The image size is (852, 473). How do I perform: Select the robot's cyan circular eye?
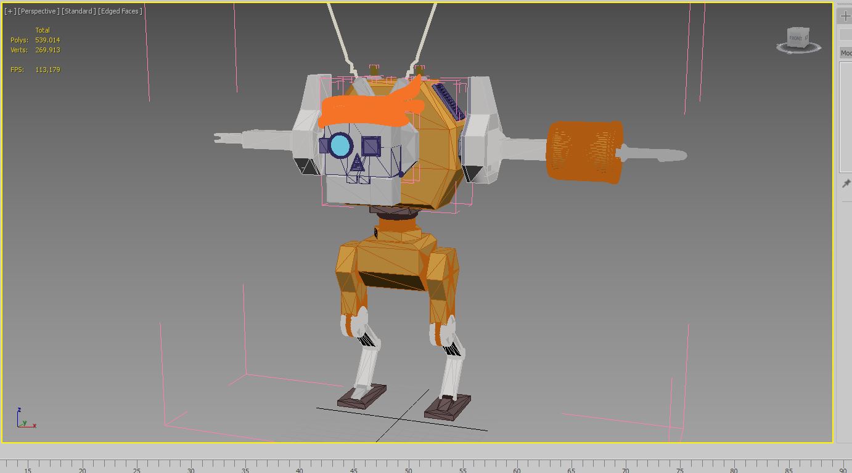click(340, 146)
